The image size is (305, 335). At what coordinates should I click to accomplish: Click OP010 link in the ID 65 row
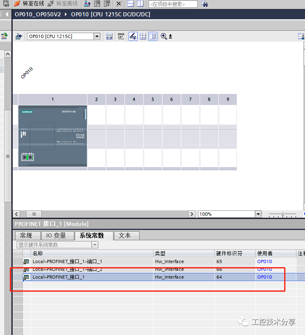tap(265, 261)
